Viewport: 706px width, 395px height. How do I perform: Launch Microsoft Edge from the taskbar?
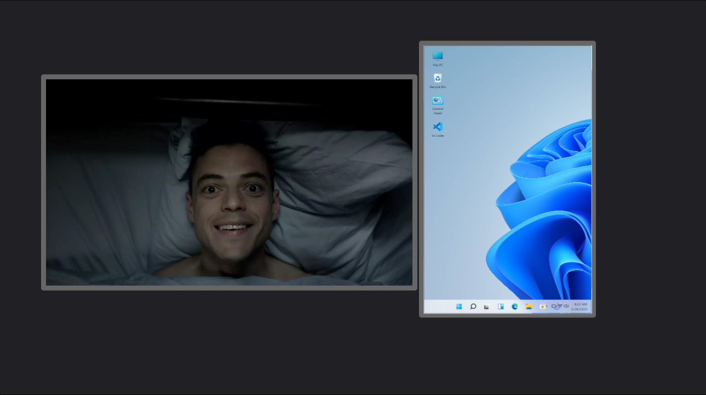514,306
